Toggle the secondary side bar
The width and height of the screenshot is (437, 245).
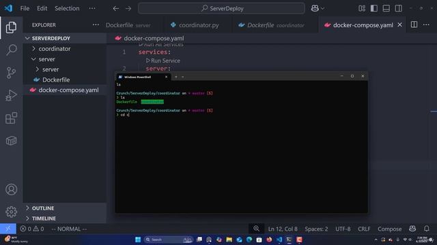(399, 8)
